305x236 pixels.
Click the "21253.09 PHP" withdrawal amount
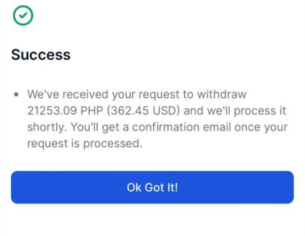[x=65, y=111]
